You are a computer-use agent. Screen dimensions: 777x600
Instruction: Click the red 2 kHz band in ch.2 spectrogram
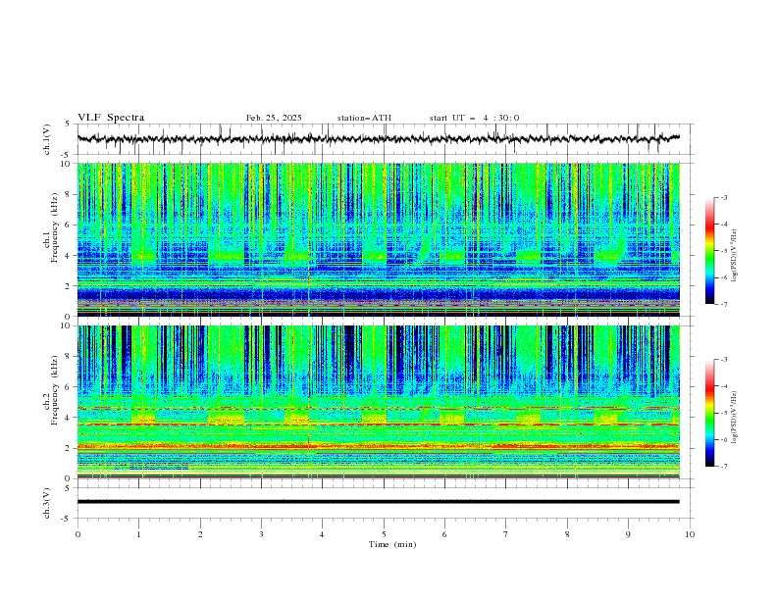[x=378, y=446]
